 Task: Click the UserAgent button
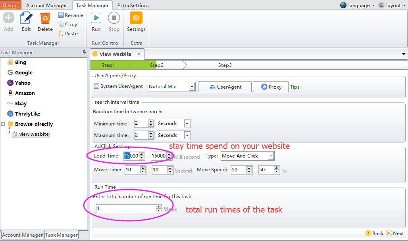(225, 87)
